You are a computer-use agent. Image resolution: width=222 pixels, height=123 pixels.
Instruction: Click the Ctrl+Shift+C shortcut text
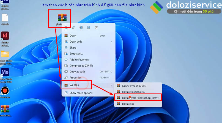point(106,72)
